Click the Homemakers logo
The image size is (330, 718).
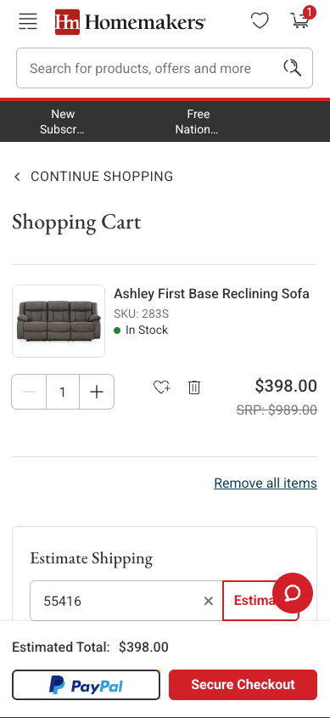pyautogui.click(x=131, y=21)
